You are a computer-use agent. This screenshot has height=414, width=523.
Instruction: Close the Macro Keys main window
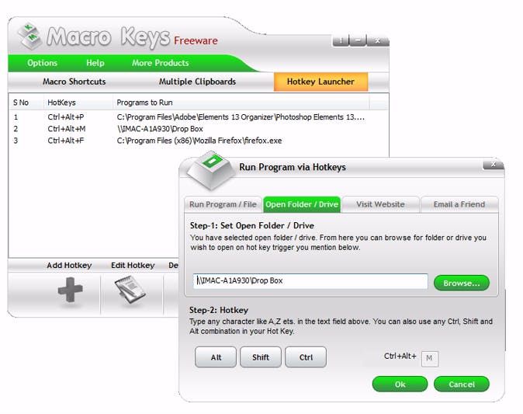pyautogui.click(x=378, y=40)
